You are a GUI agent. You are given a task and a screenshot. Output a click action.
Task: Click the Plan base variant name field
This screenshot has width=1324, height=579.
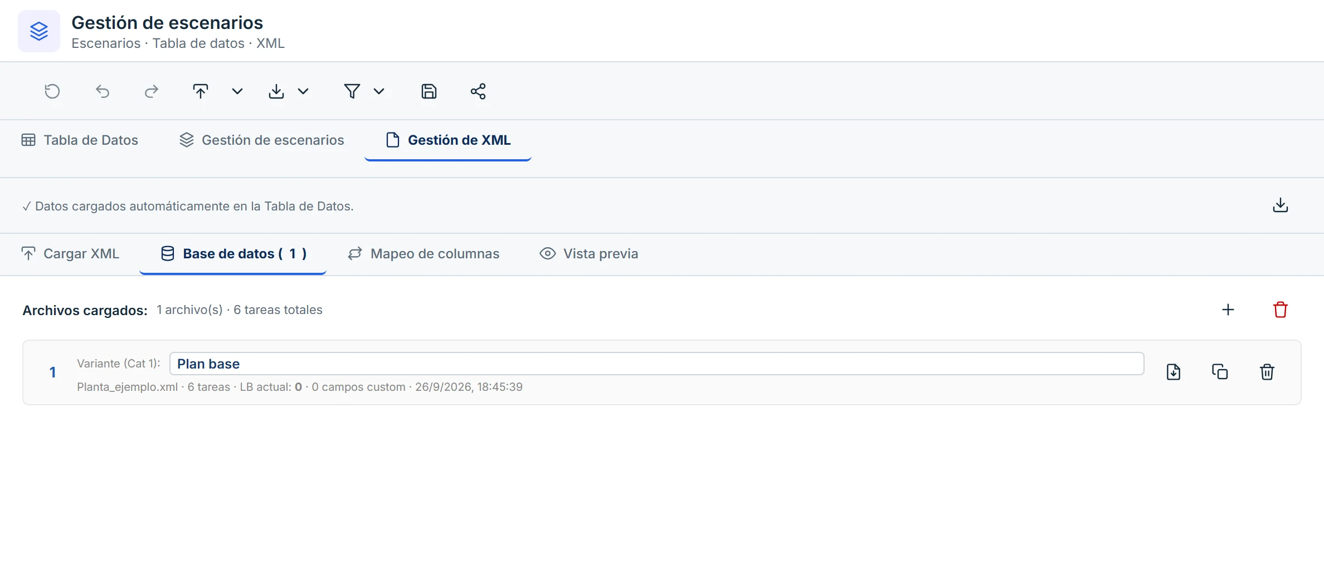click(x=657, y=364)
